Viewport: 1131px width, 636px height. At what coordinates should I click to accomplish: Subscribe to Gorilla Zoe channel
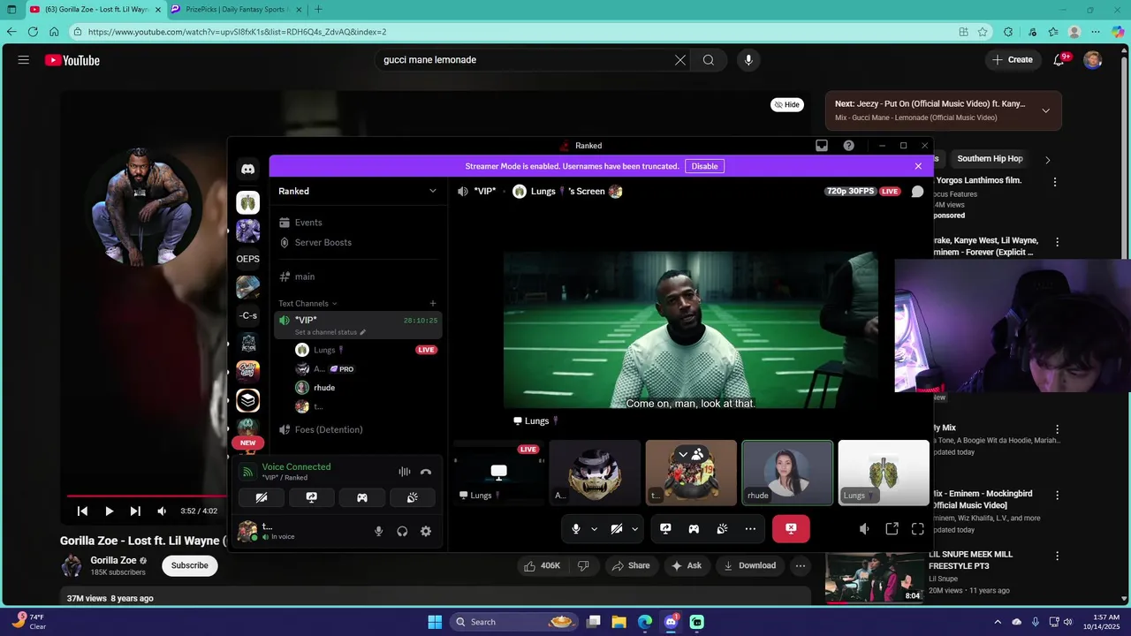[x=190, y=565]
